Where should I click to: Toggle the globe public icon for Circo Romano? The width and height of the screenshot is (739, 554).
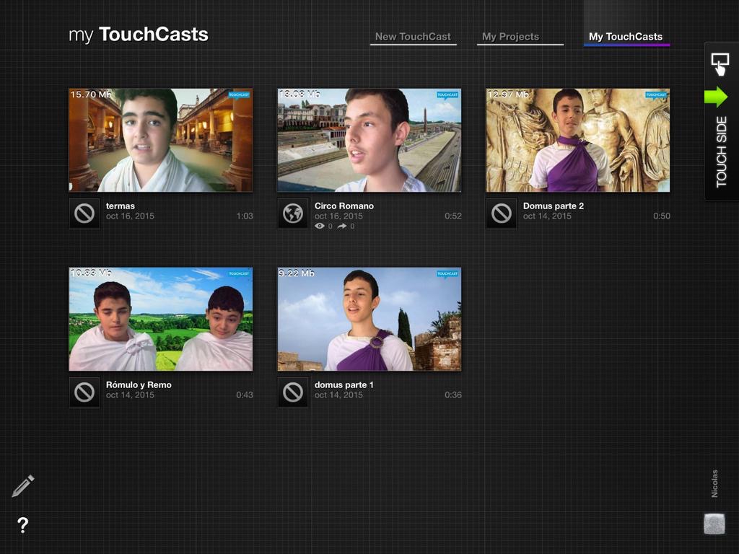coord(293,213)
